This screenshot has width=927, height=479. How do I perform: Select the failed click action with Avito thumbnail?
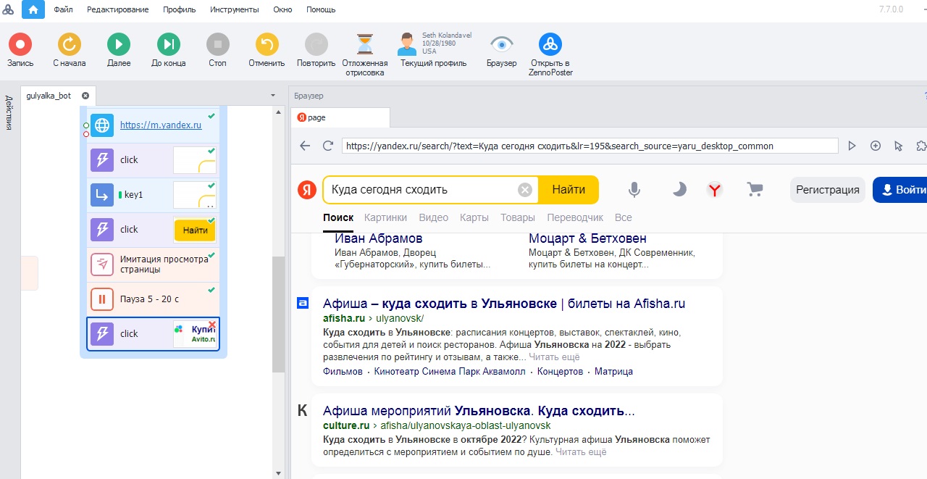153,334
